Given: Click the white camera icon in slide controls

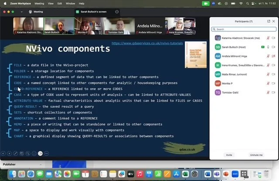Looking at the screenshot, I should tap(41, 154).
